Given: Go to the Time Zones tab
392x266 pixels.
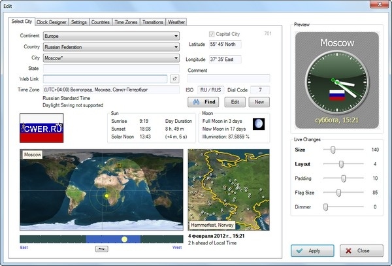Looking at the screenshot, I should (127, 22).
